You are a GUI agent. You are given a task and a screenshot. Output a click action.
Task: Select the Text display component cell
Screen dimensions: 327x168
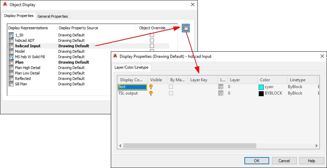click(133, 87)
